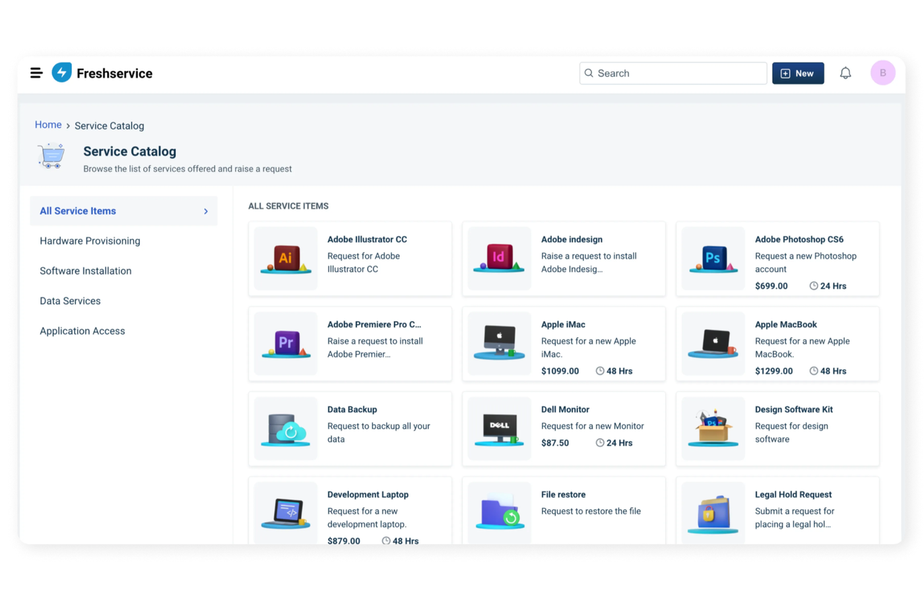
Task: Click the Legal Hold Request lock icon
Action: pos(713,514)
